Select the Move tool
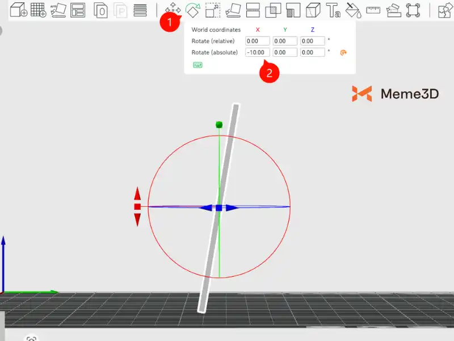 [173, 10]
